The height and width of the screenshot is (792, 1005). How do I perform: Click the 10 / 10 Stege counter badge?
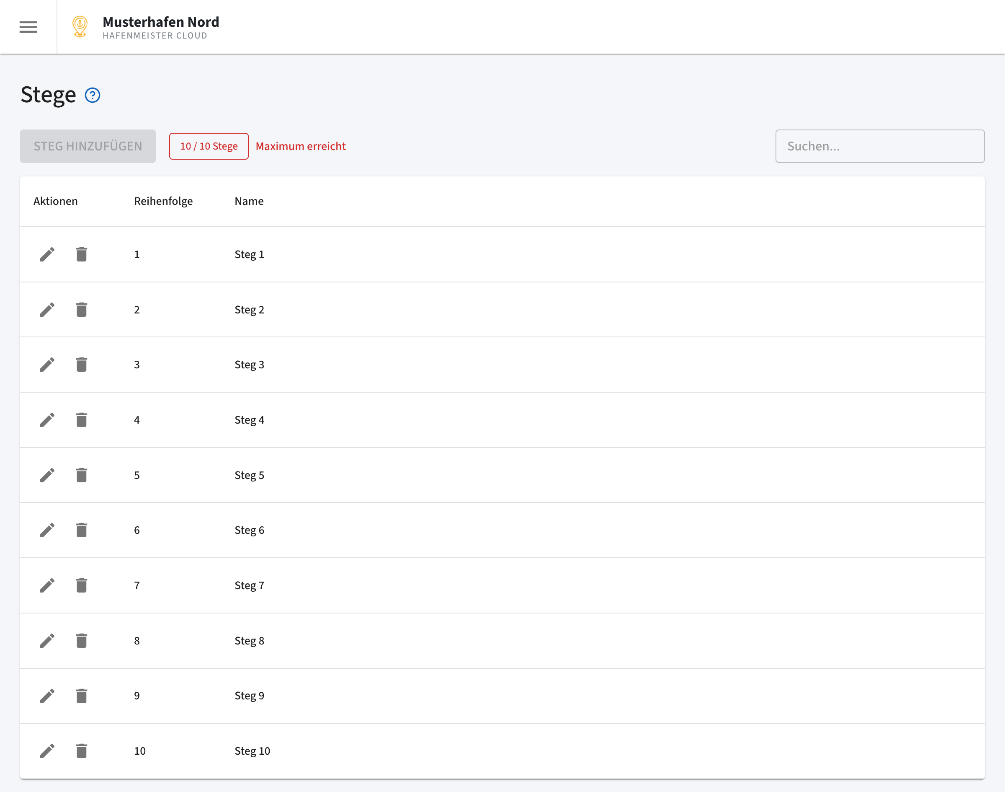tap(209, 145)
